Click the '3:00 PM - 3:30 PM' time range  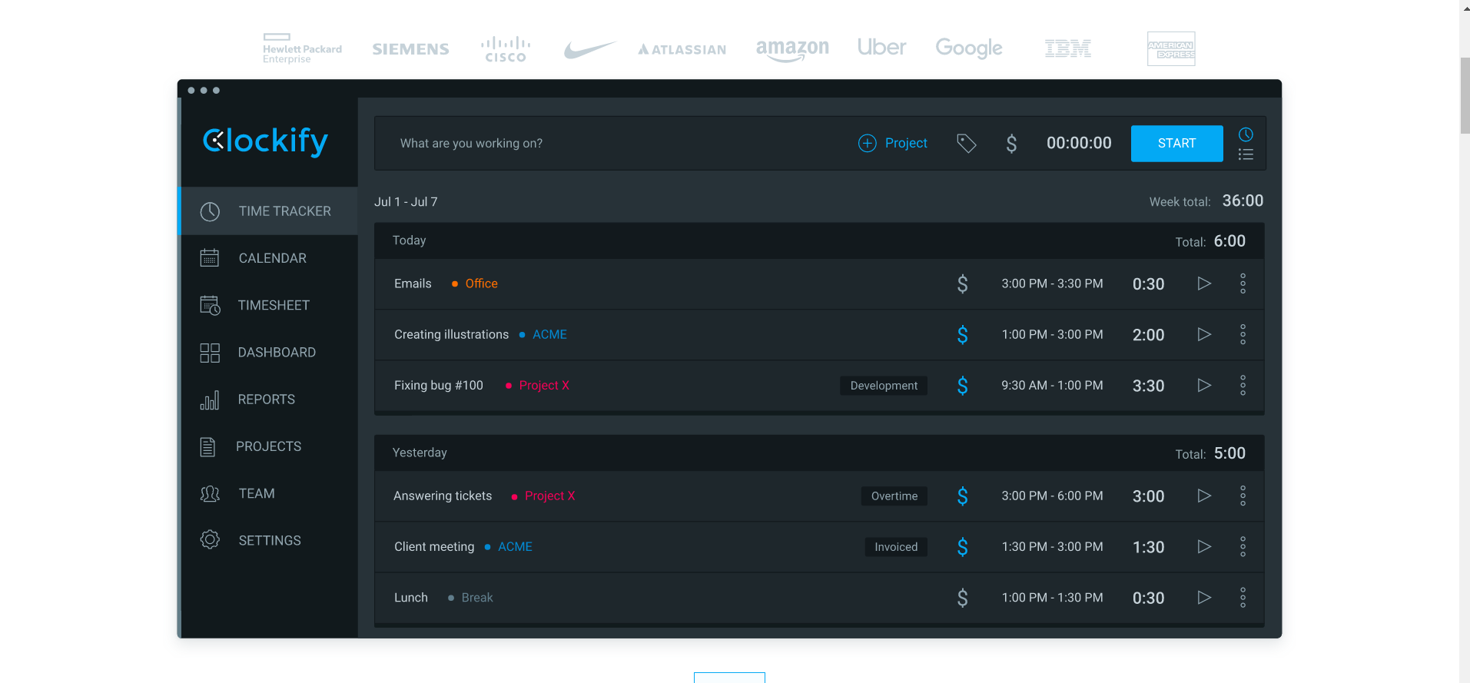pyautogui.click(x=1052, y=283)
